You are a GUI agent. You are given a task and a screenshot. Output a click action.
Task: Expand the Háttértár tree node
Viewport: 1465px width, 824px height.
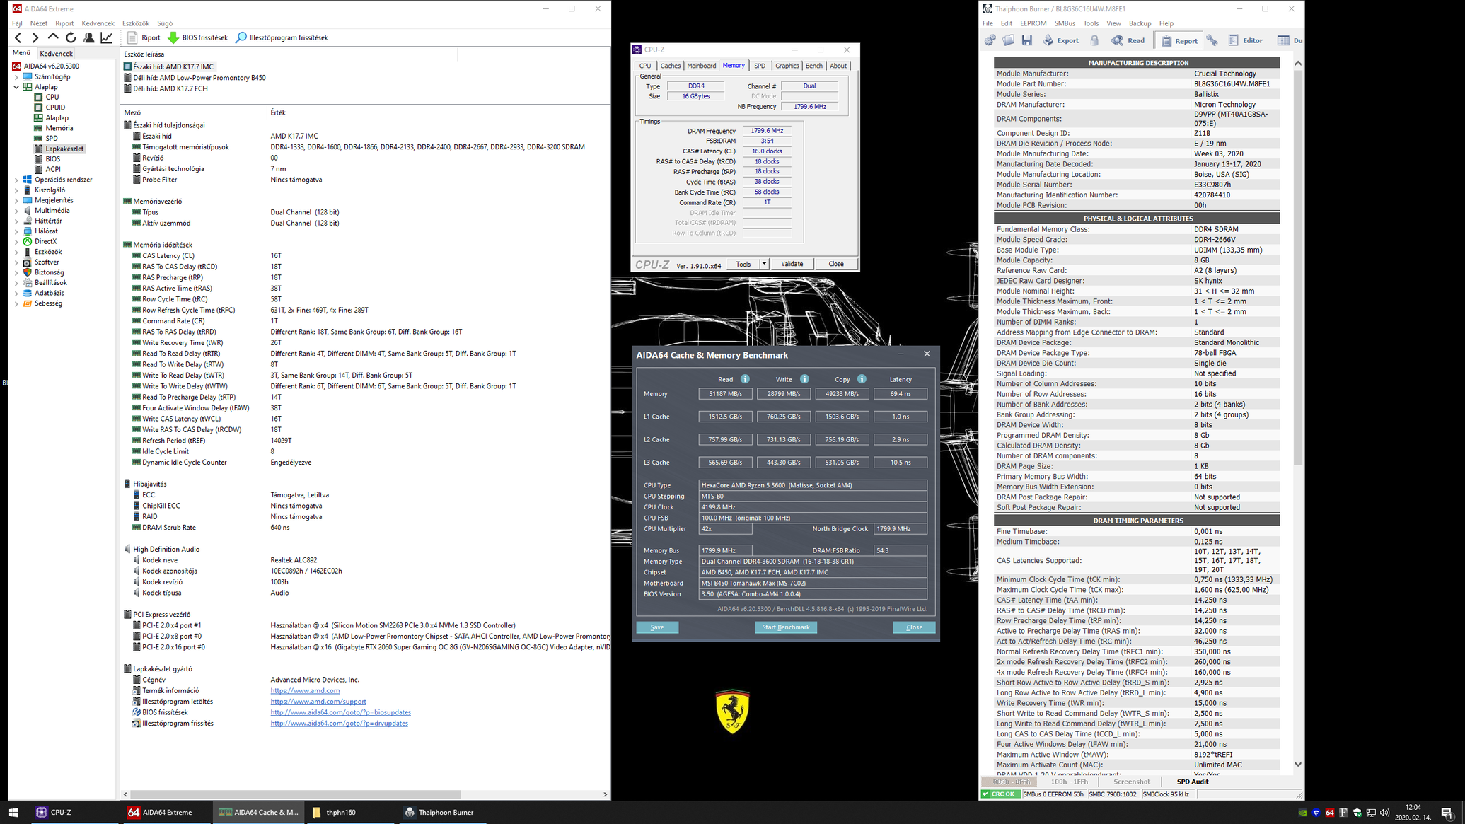pos(16,221)
